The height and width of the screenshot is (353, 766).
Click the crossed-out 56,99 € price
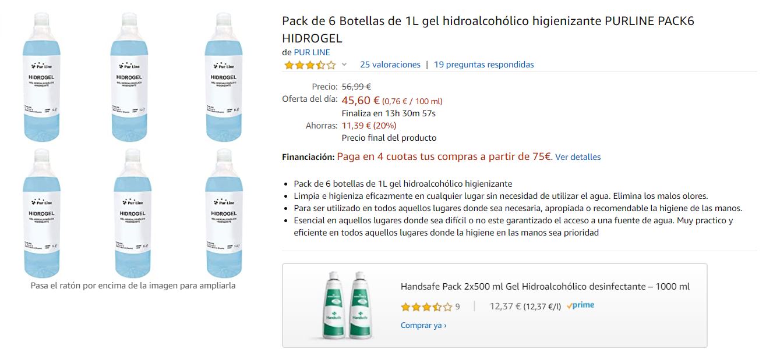pyautogui.click(x=356, y=87)
